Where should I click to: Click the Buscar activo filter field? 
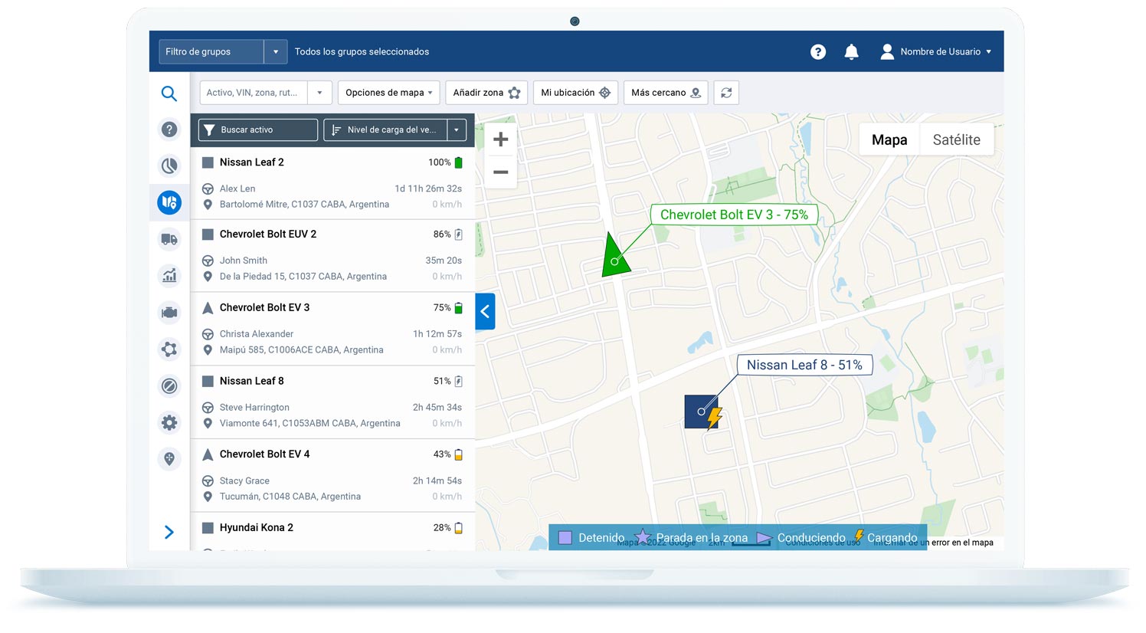(x=258, y=130)
